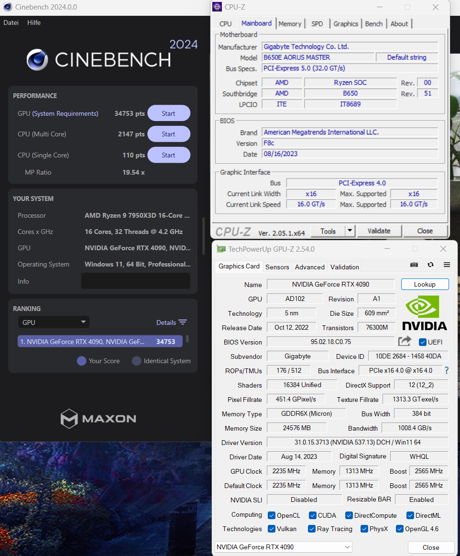Click the Cinebench sphere logo
This screenshot has width=460, height=556.
[37, 59]
